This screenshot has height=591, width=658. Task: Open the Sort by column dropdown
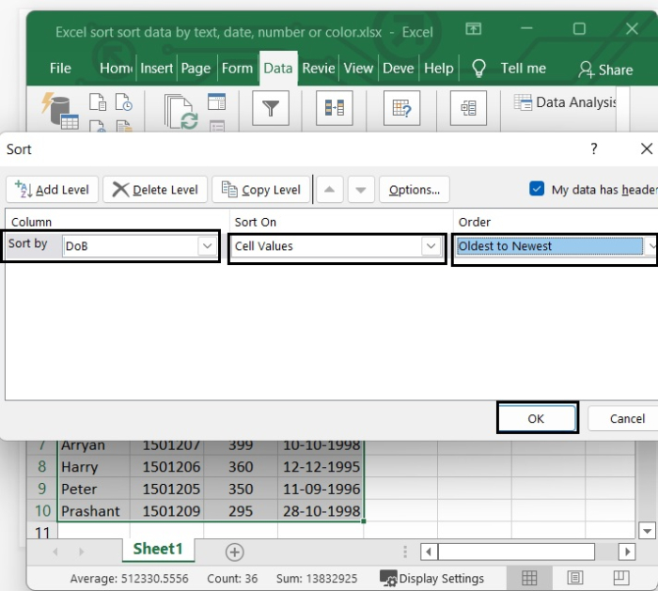[x=207, y=246]
